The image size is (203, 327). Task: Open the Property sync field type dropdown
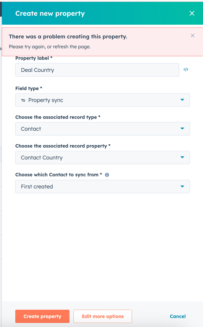click(102, 100)
